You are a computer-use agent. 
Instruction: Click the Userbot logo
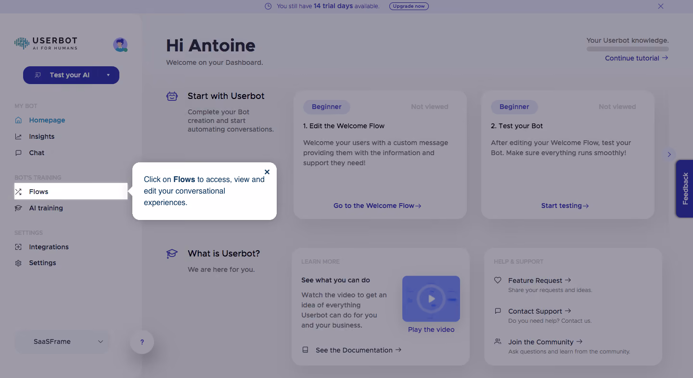[x=46, y=44]
